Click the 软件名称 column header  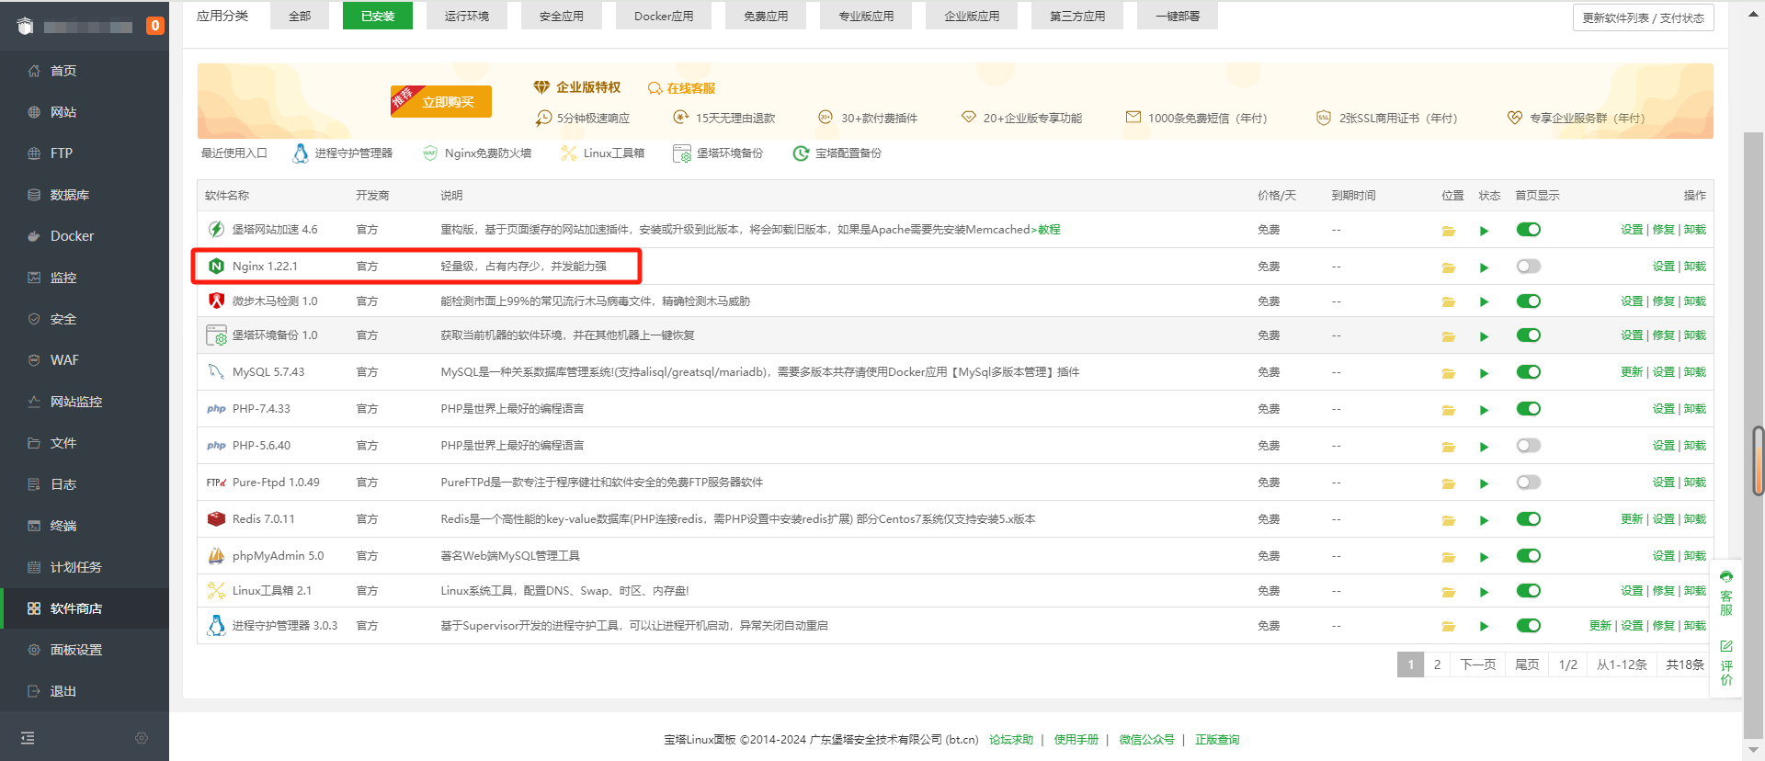pyautogui.click(x=227, y=196)
